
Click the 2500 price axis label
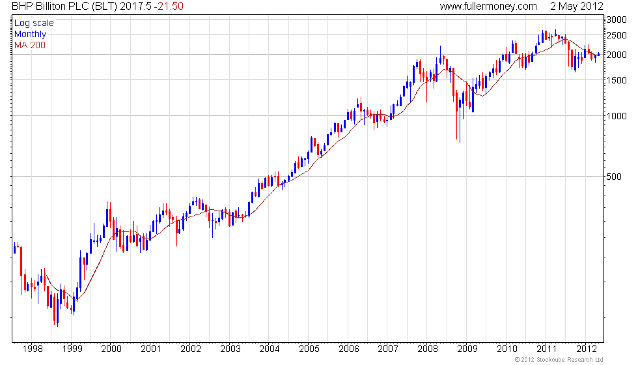click(616, 35)
